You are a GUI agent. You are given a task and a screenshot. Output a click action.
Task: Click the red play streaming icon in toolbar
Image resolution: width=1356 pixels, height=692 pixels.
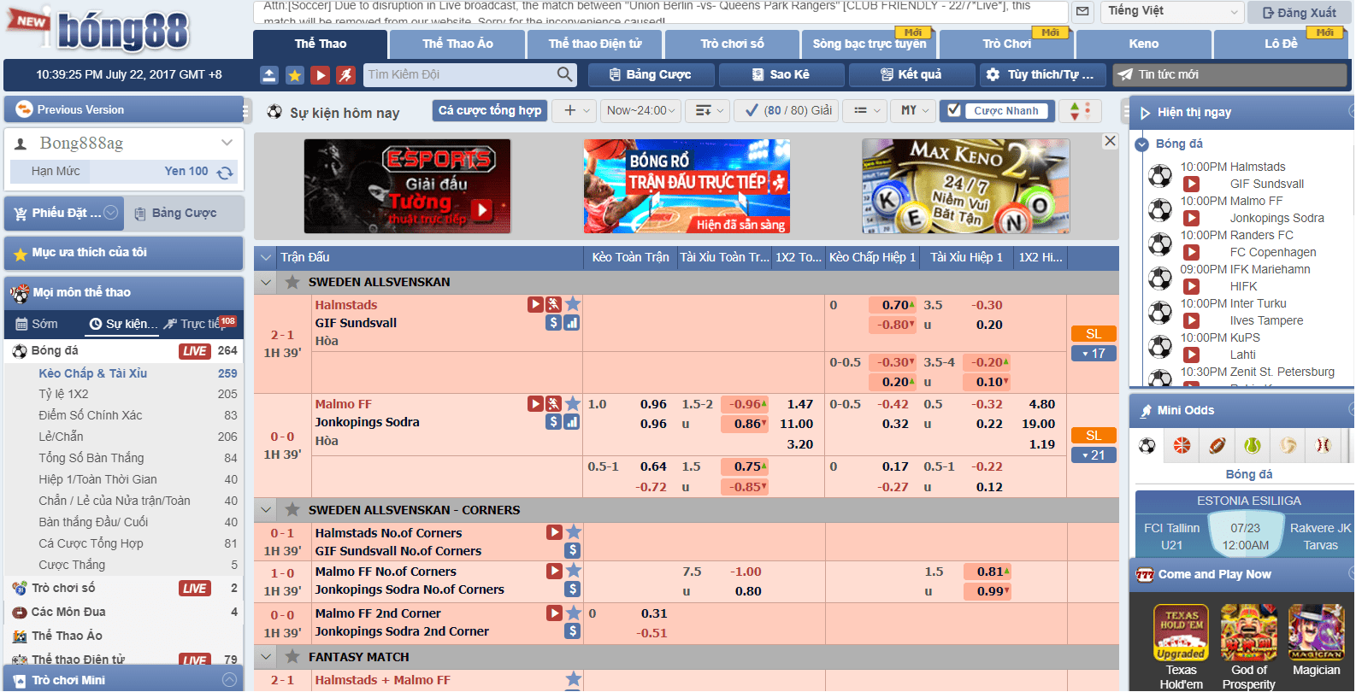pos(321,75)
